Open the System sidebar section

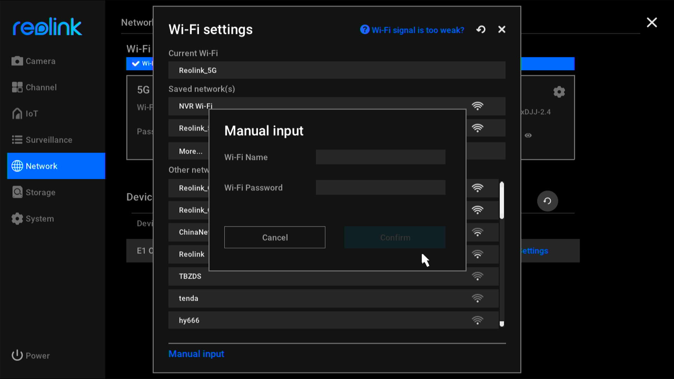coord(56,219)
